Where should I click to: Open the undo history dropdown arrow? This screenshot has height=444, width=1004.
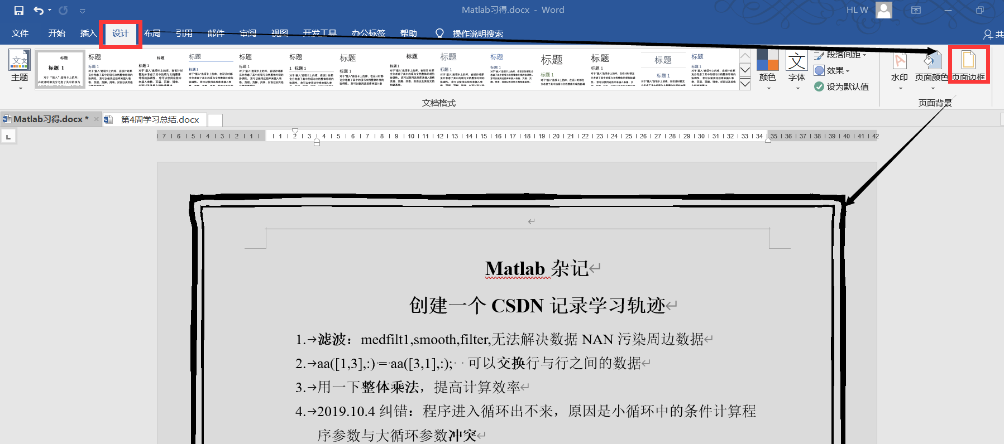50,11
